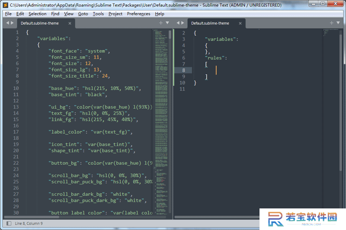Click the Sublime Text title bar icon
Viewport: 346px width, 230px height.
point(6,5)
